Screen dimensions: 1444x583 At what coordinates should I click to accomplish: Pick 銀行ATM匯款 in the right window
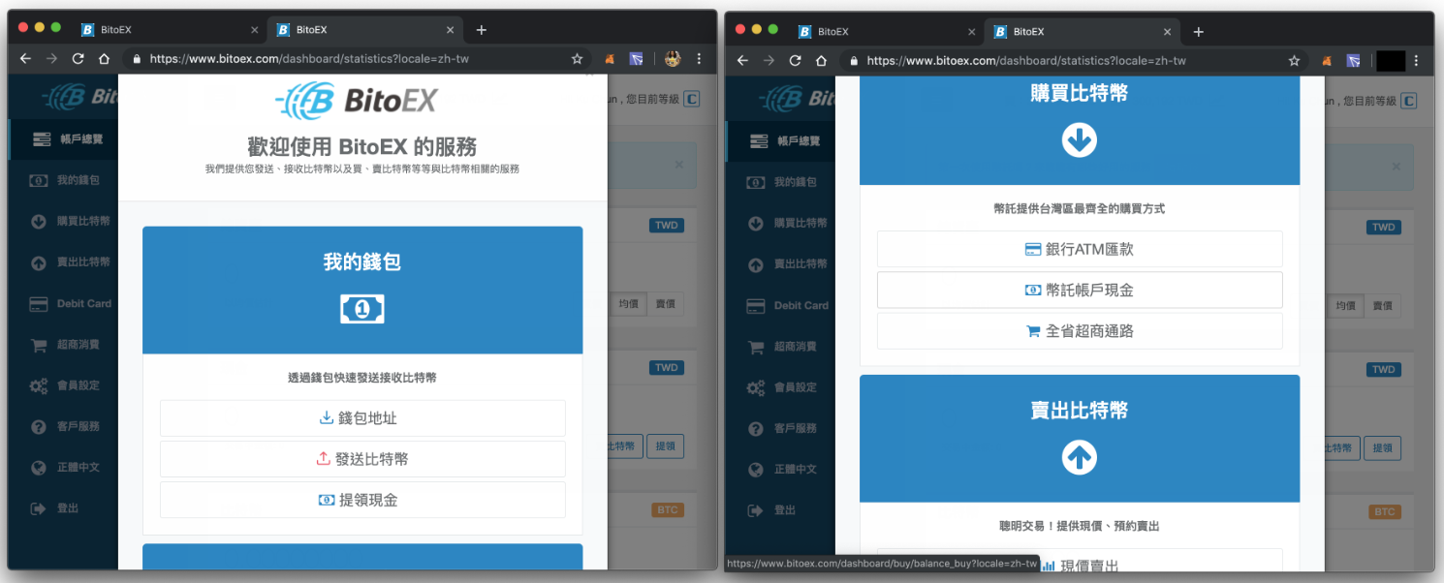coord(1080,249)
